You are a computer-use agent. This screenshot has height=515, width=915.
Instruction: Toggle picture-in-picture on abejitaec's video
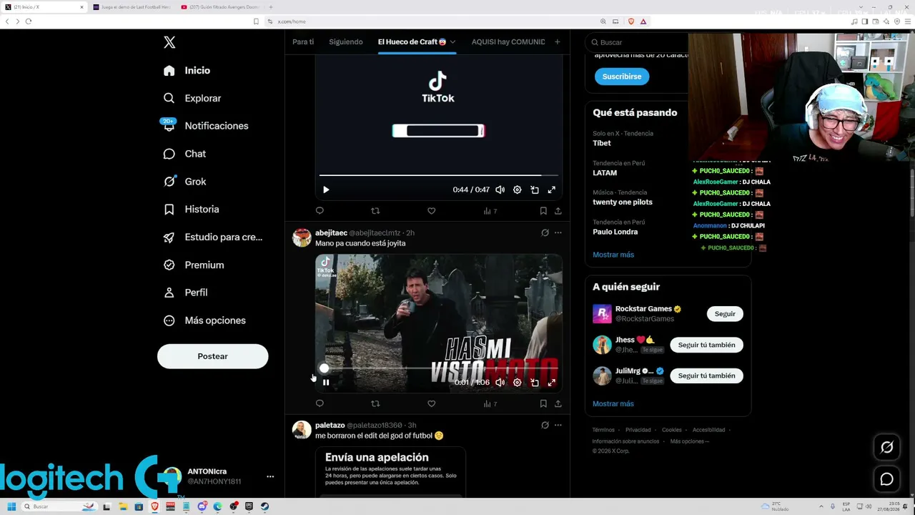535,383
